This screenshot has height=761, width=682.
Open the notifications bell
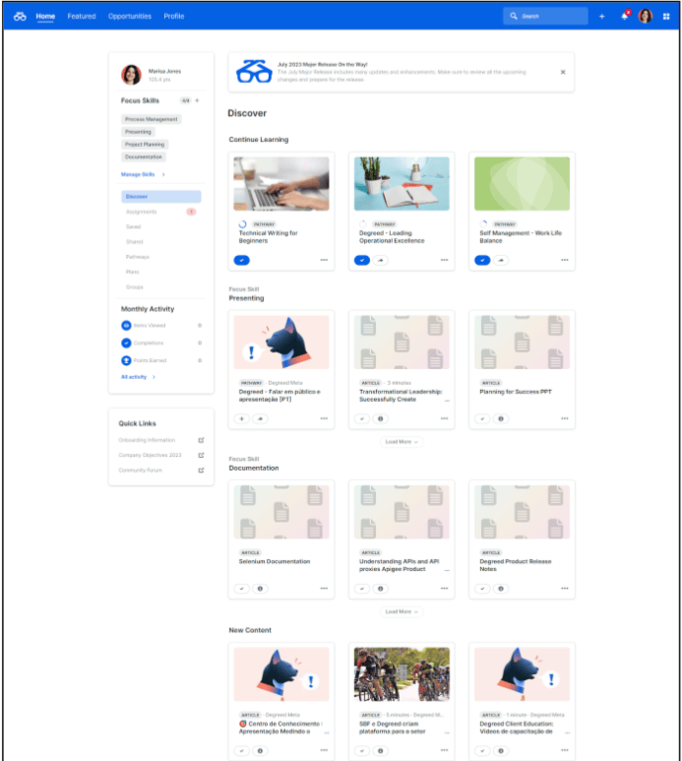[x=625, y=16]
